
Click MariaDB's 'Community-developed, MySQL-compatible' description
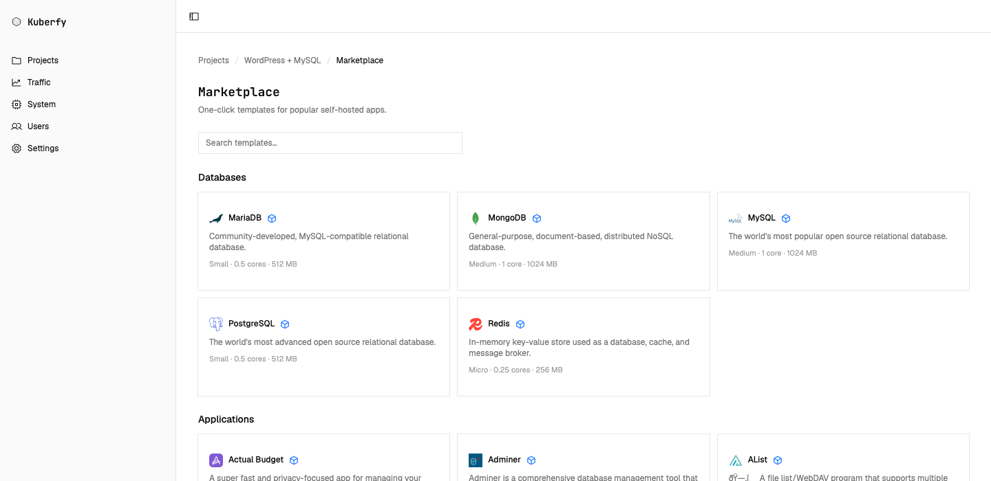(x=309, y=242)
